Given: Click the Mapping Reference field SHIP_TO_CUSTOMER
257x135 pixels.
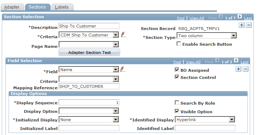Looking at the screenshot, I should pyautogui.click(x=89, y=86).
